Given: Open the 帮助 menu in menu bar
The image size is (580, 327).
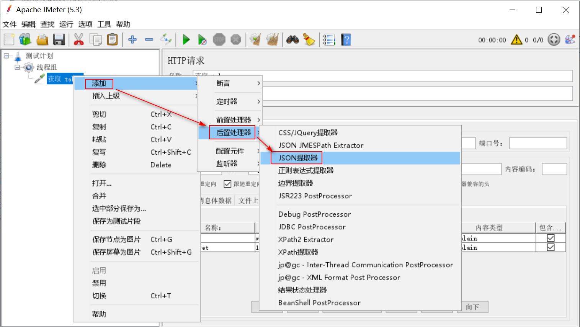Looking at the screenshot, I should pos(123,24).
